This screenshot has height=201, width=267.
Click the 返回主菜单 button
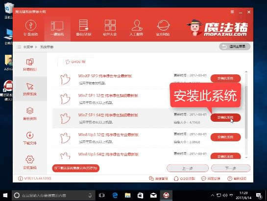[235, 46]
